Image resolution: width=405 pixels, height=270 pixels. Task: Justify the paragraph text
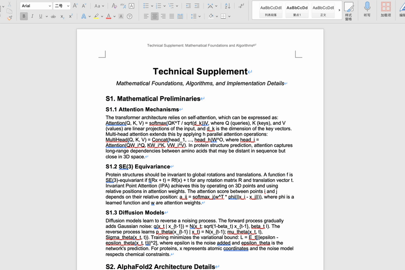pyautogui.click(x=172, y=16)
